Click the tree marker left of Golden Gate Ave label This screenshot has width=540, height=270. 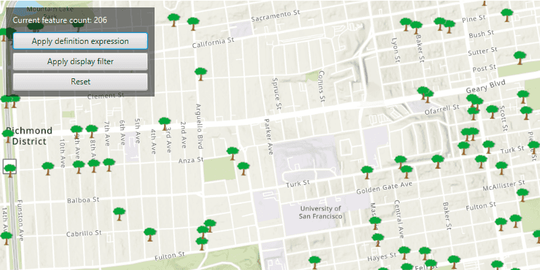[x=367, y=171]
